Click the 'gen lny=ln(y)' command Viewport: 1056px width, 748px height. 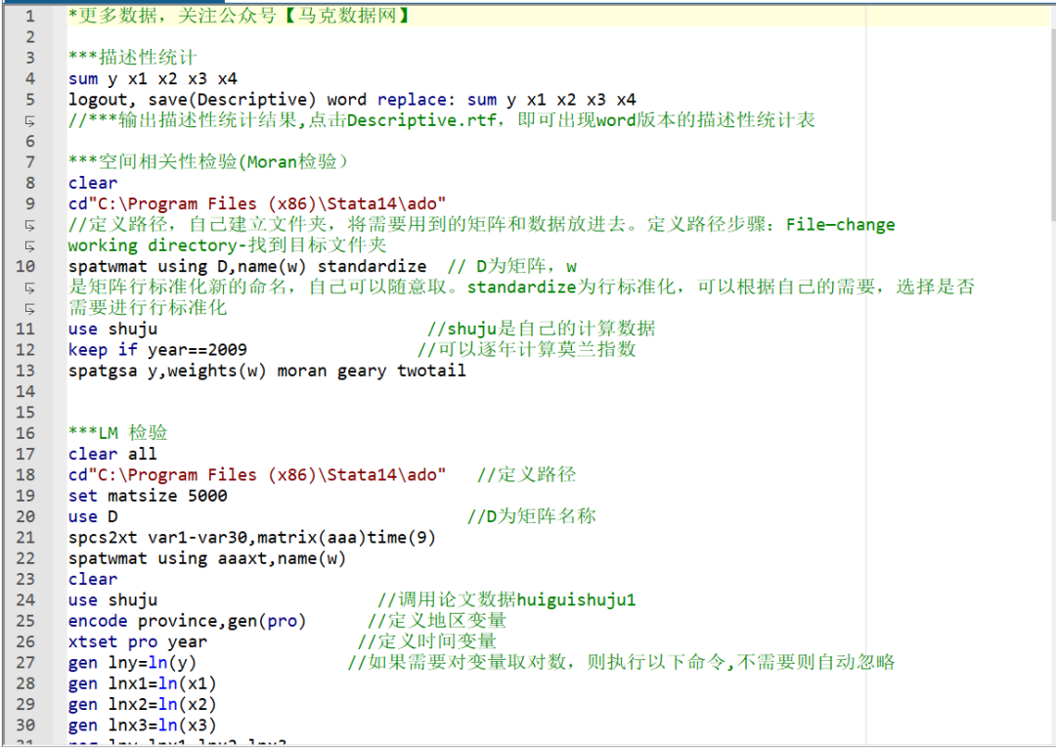click(x=133, y=663)
